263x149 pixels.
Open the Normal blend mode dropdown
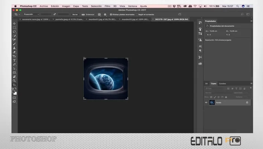tap(218, 93)
